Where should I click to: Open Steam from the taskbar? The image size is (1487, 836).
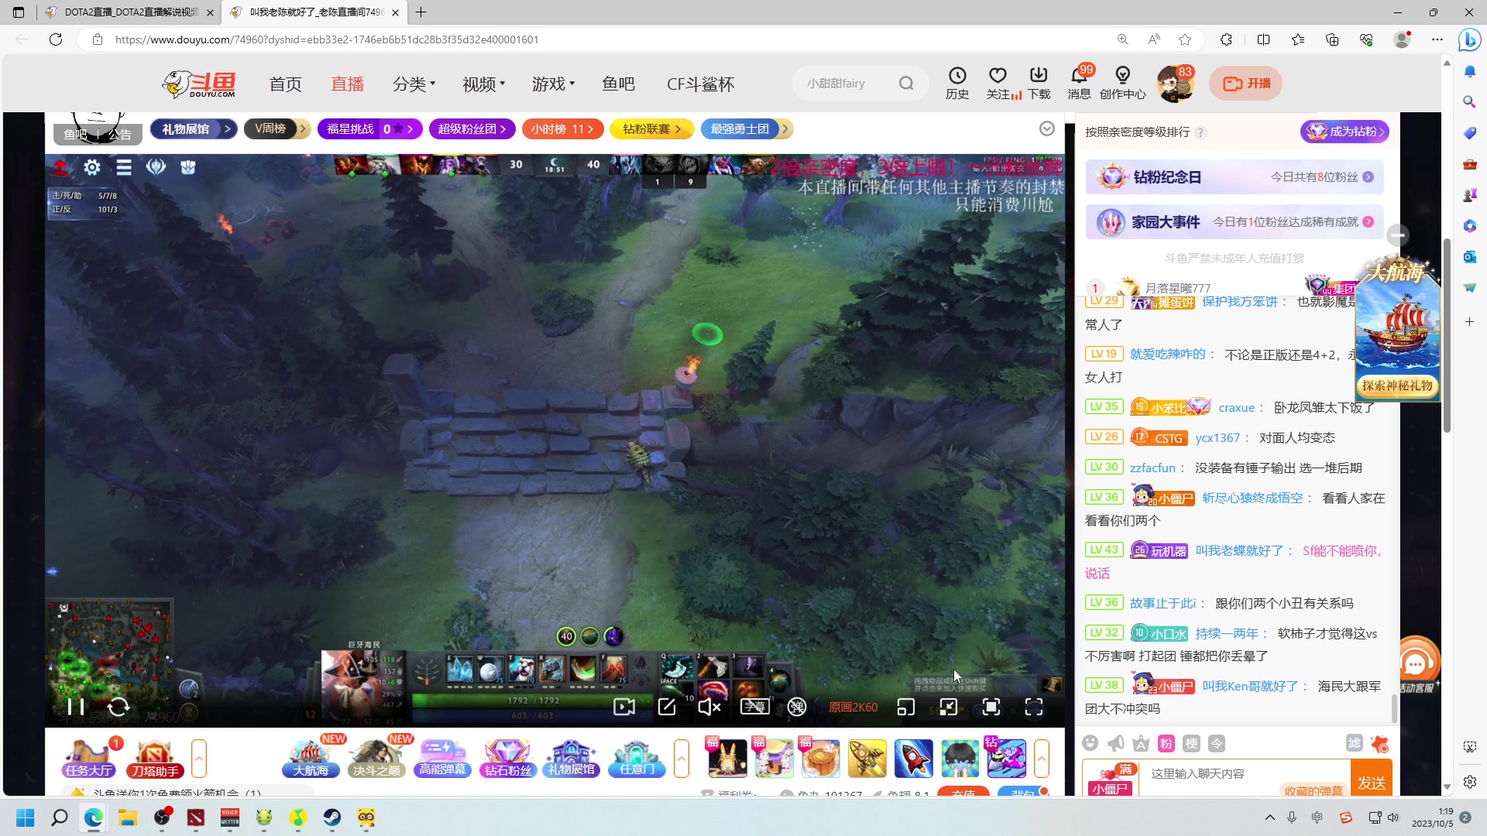coord(332,817)
